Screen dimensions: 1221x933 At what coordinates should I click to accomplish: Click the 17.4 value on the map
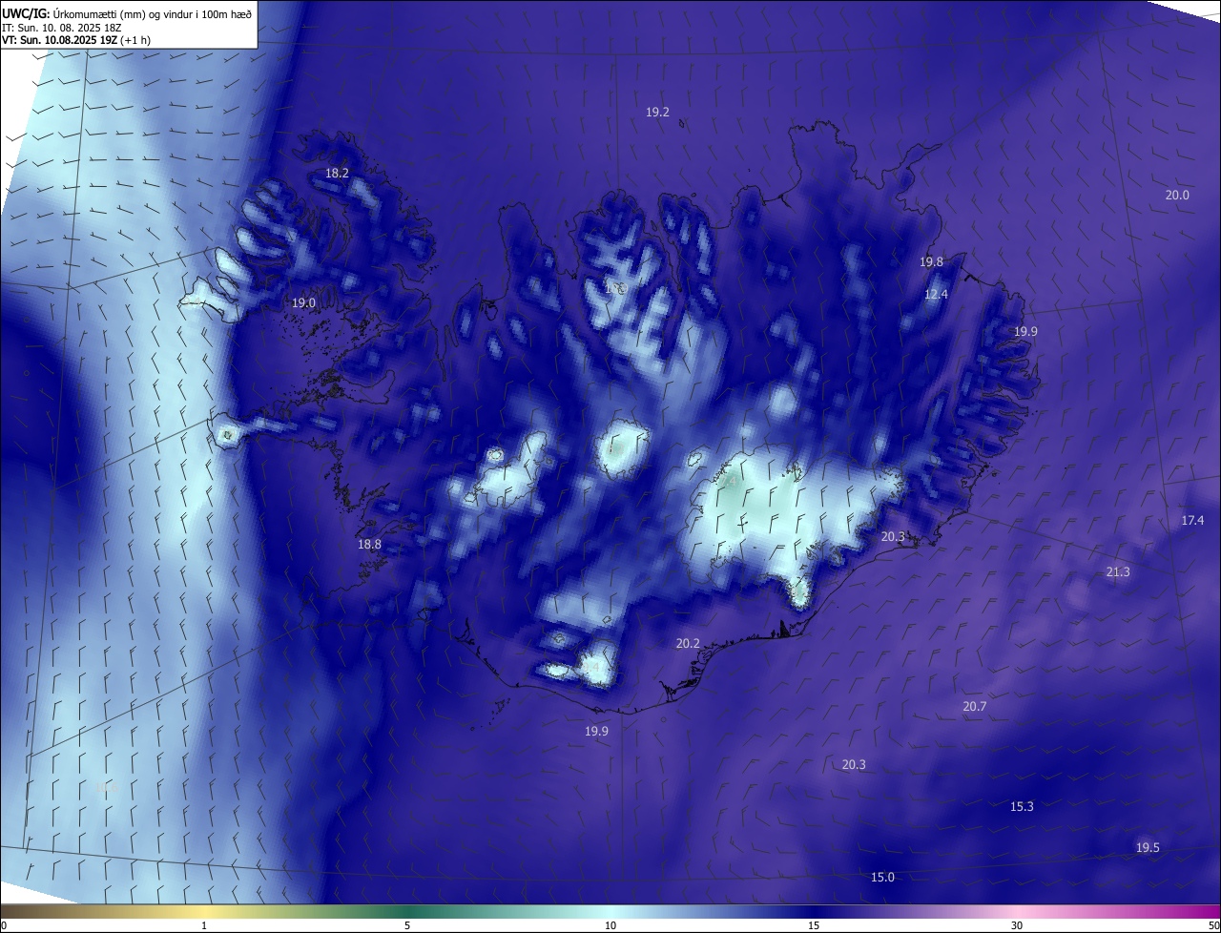pos(1192,520)
